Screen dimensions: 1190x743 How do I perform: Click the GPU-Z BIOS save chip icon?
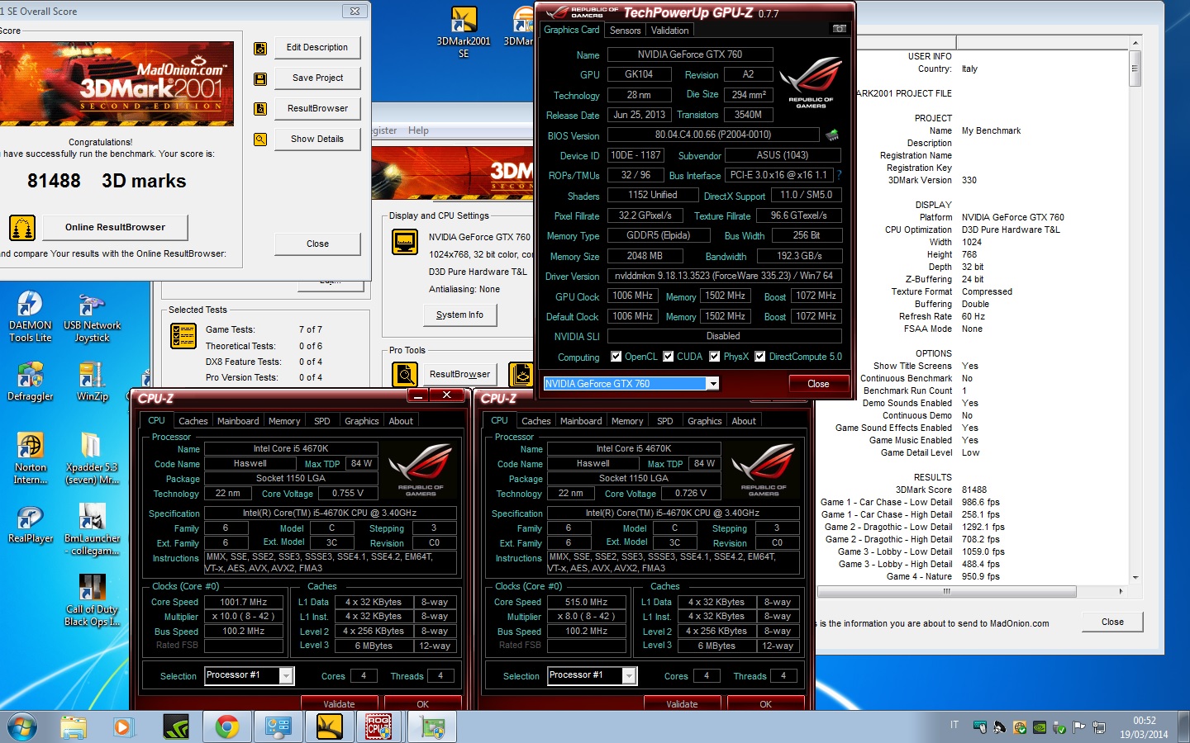tap(831, 135)
